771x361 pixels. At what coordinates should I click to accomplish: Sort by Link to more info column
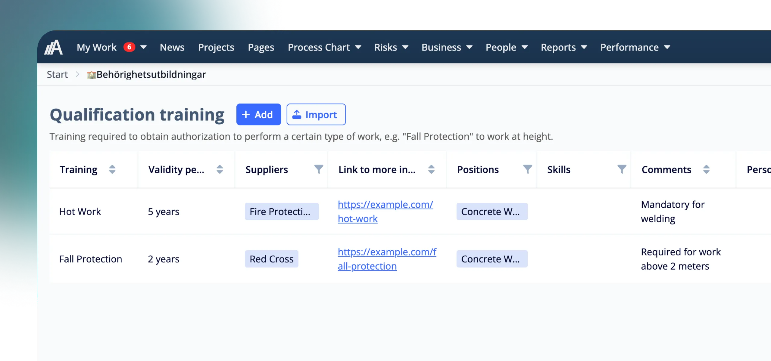(431, 169)
